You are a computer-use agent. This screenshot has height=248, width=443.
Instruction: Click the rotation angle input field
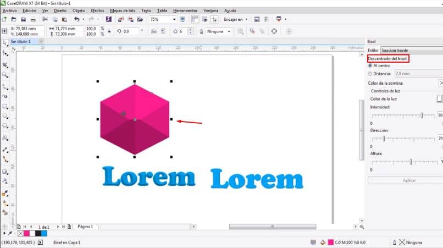tap(131, 31)
